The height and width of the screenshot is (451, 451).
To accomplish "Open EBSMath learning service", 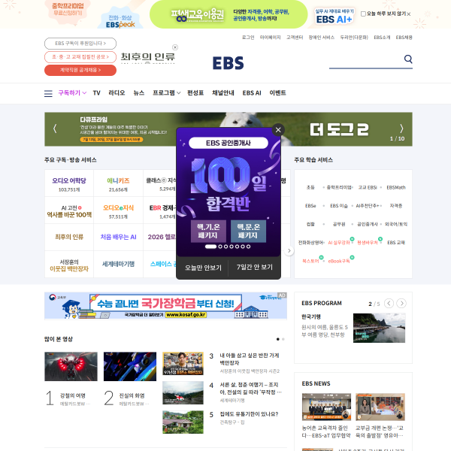I will (396, 187).
